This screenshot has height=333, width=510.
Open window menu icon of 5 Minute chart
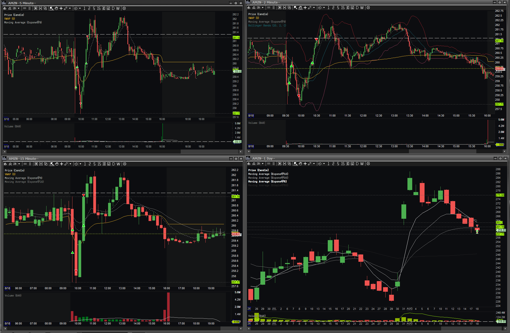4,3
